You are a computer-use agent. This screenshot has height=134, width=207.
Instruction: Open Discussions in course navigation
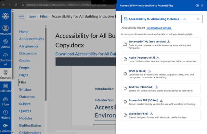(x=28, y=53)
